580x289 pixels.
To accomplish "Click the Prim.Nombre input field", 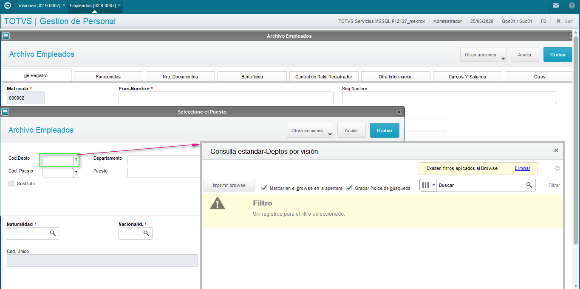I will pyautogui.click(x=226, y=98).
